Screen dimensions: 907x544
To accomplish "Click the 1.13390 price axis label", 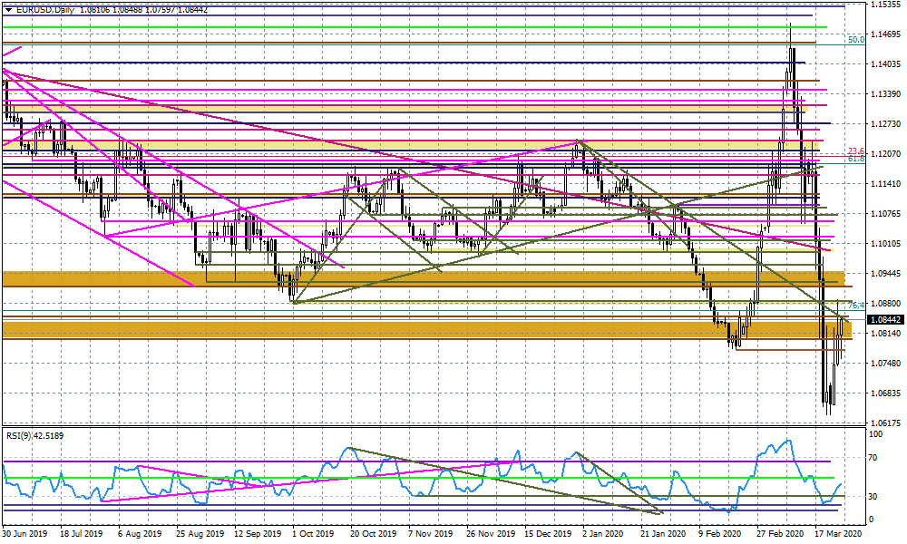I will pos(885,93).
